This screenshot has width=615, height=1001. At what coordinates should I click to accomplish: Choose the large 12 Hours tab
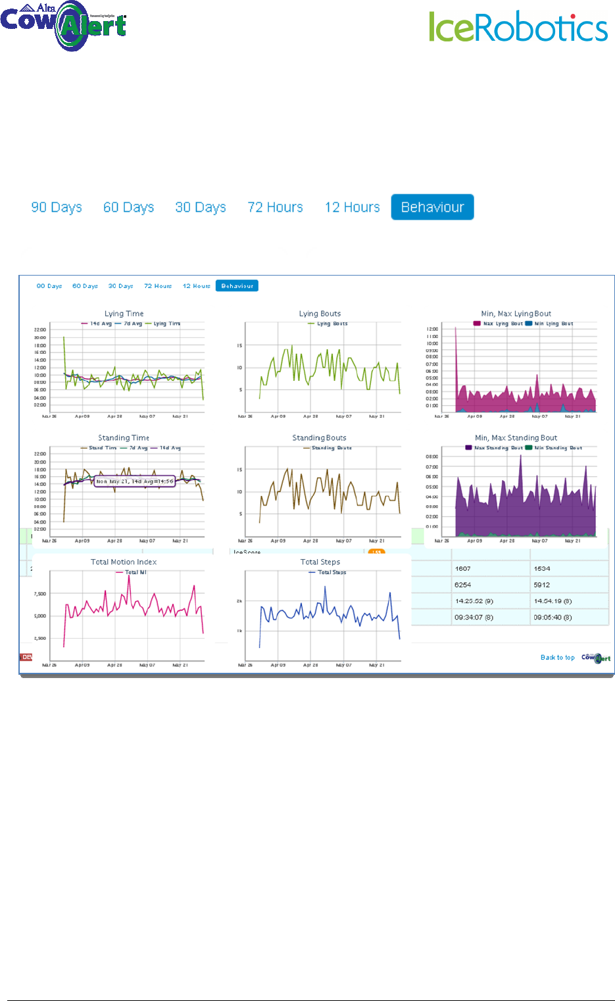(353, 207)
